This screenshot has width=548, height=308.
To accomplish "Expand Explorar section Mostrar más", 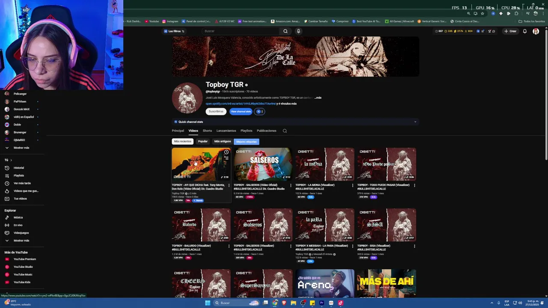I will pos(21,240).
